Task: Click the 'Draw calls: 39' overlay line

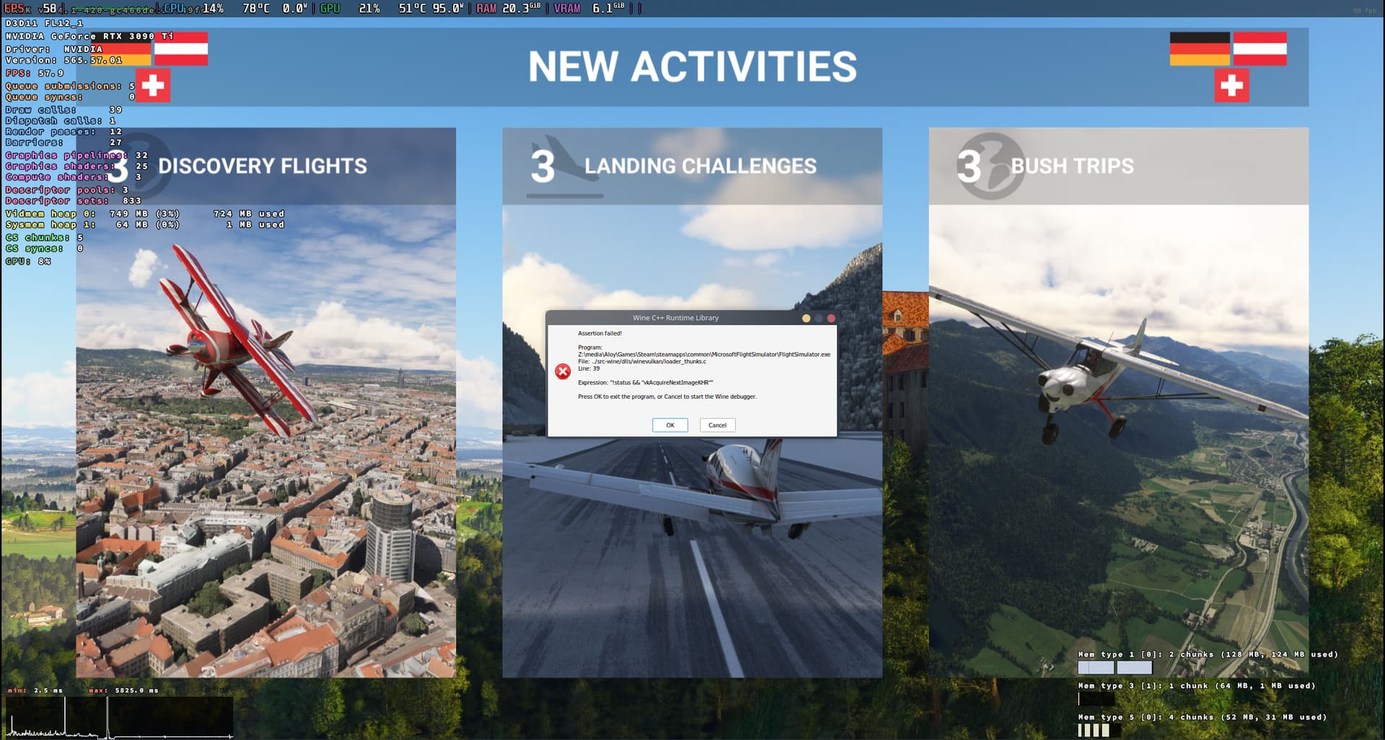Action: pyautogui.click(x=63, y=110)
